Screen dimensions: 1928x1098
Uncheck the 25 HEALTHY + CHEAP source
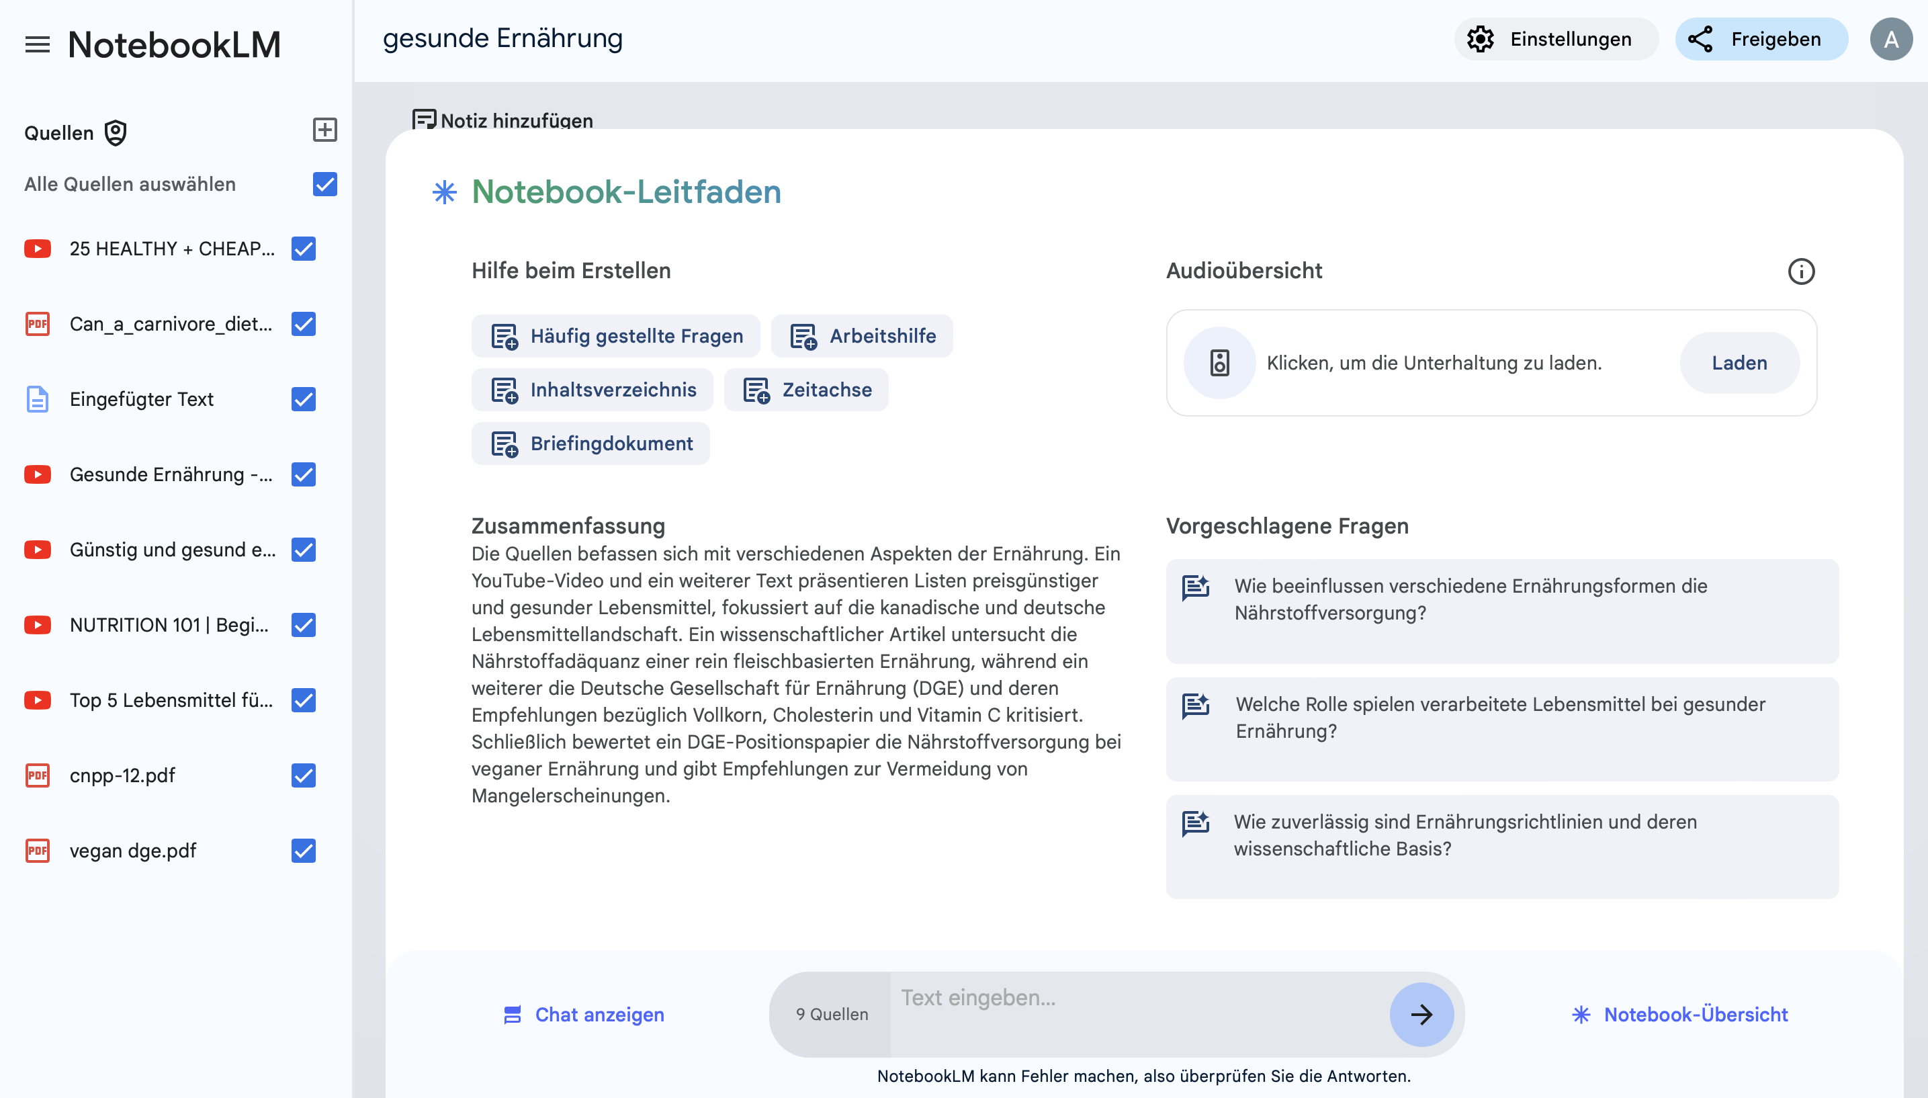[304, 249]
